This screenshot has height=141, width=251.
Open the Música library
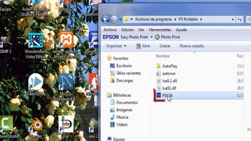coord(122,117)
